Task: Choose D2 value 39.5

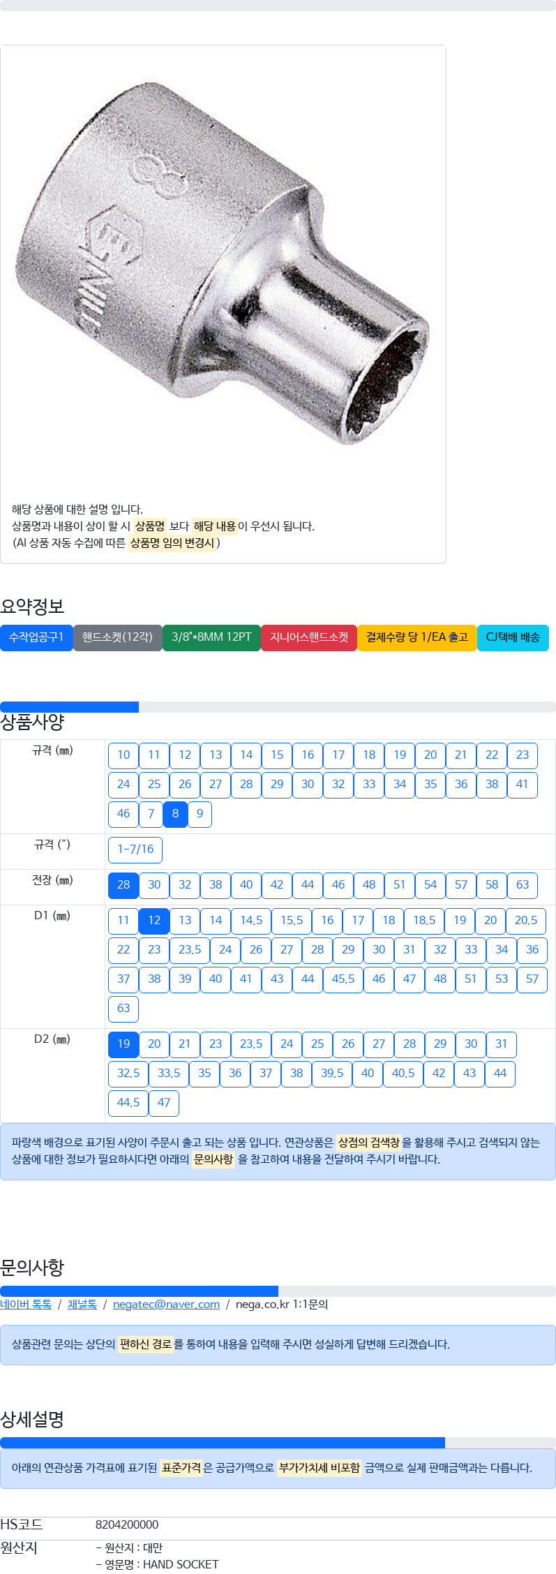Action: tap(332, 1074)
